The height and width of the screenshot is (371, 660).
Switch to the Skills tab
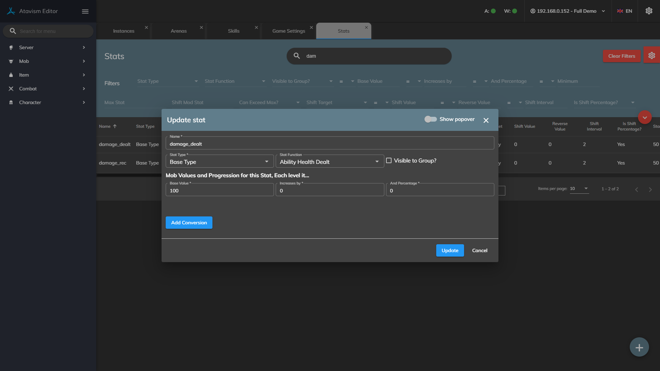(x=233, y=31)
